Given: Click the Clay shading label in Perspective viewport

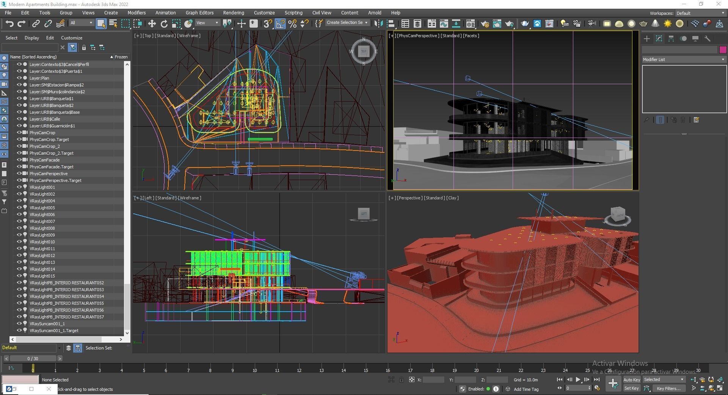Looking at the screenshot, I should pyautogui.click(x=452, y=198).
